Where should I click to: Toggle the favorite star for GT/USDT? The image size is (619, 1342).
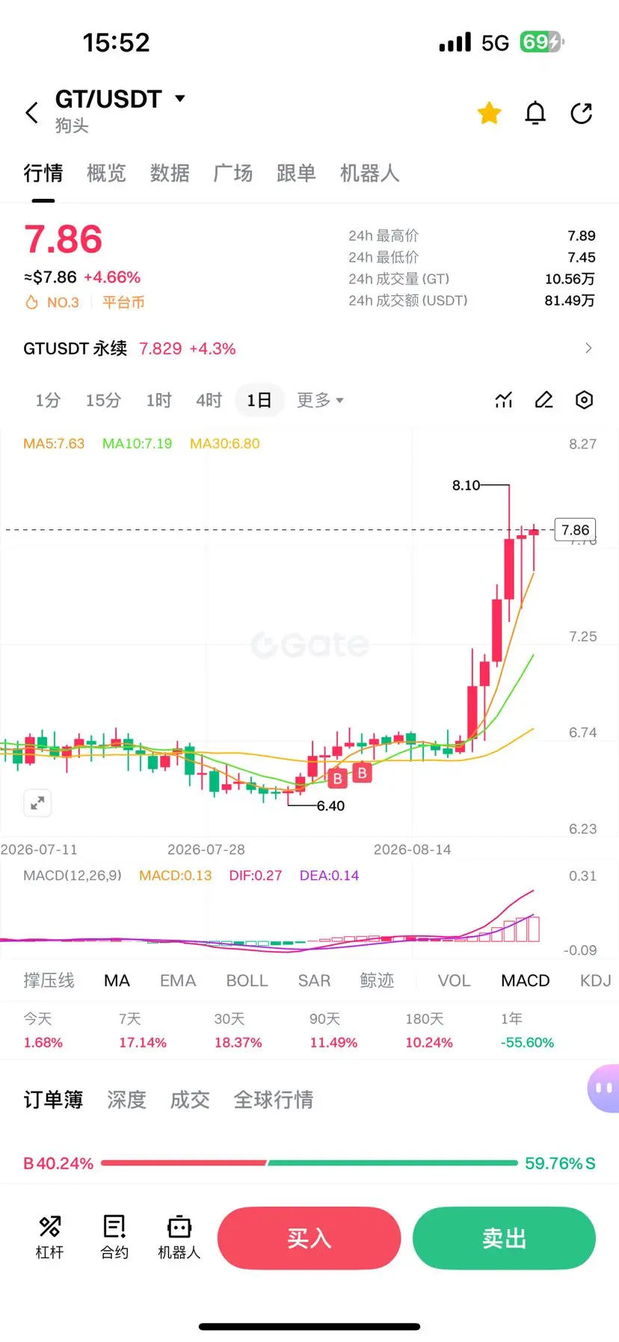489,113
